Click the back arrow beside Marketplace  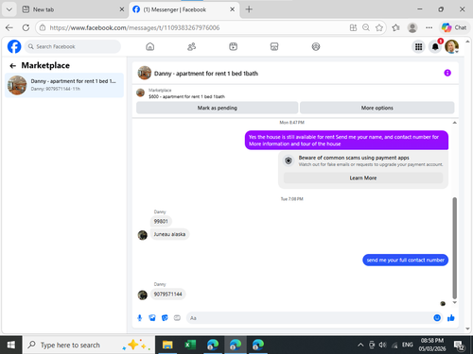coord(12,66)
